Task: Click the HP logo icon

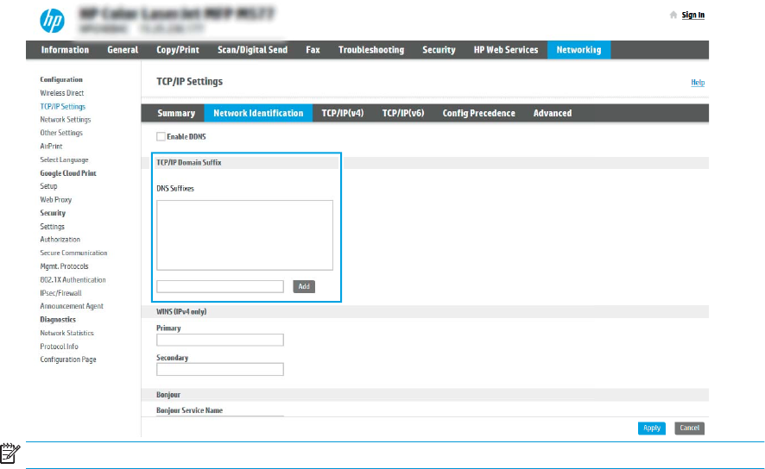Action: coord(54,19)
